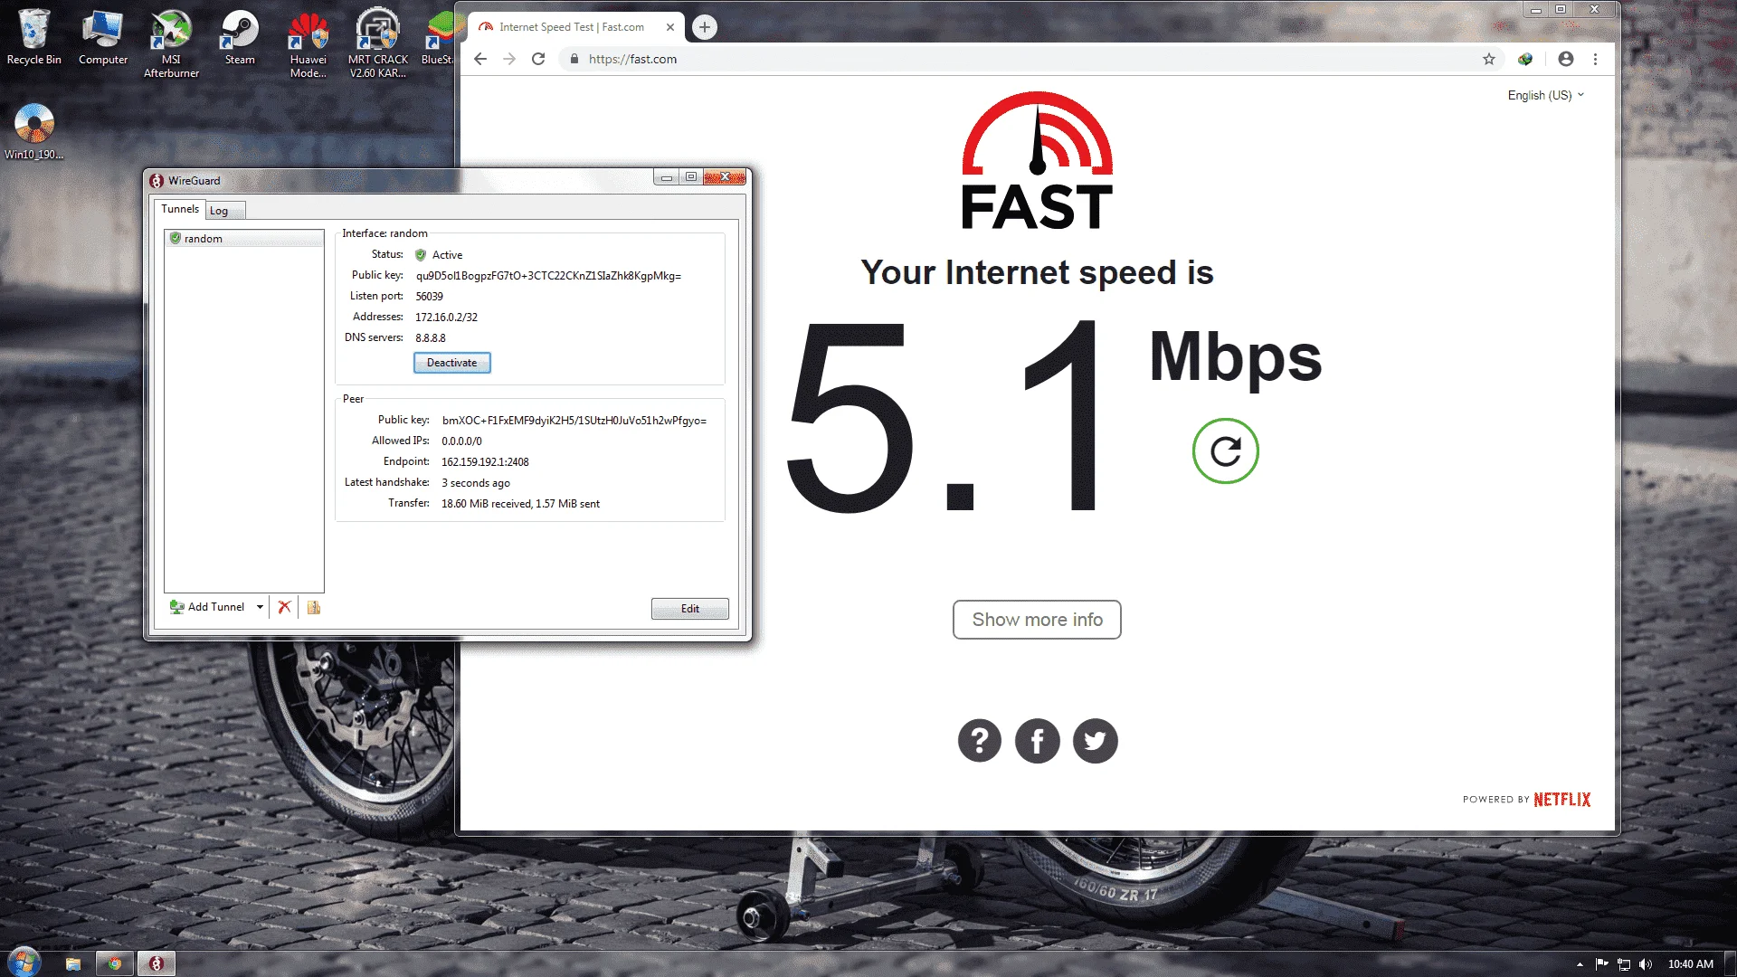This screenshot has height=977, width=1737.
Task: Click the Chrome extension icon beside the star
Action: [x=1525, y=59]
